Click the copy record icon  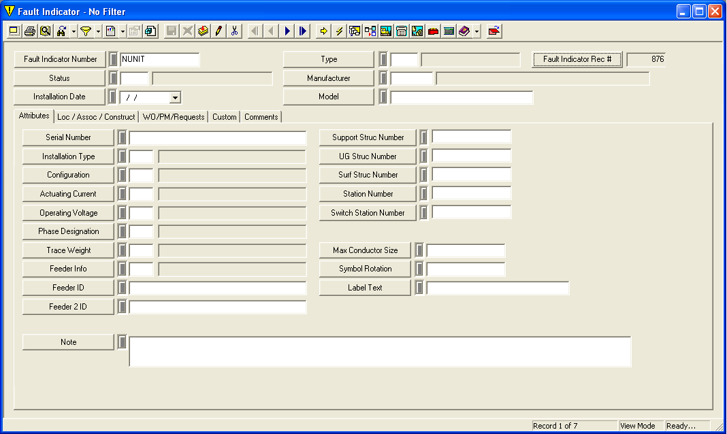tap(150, 31)
